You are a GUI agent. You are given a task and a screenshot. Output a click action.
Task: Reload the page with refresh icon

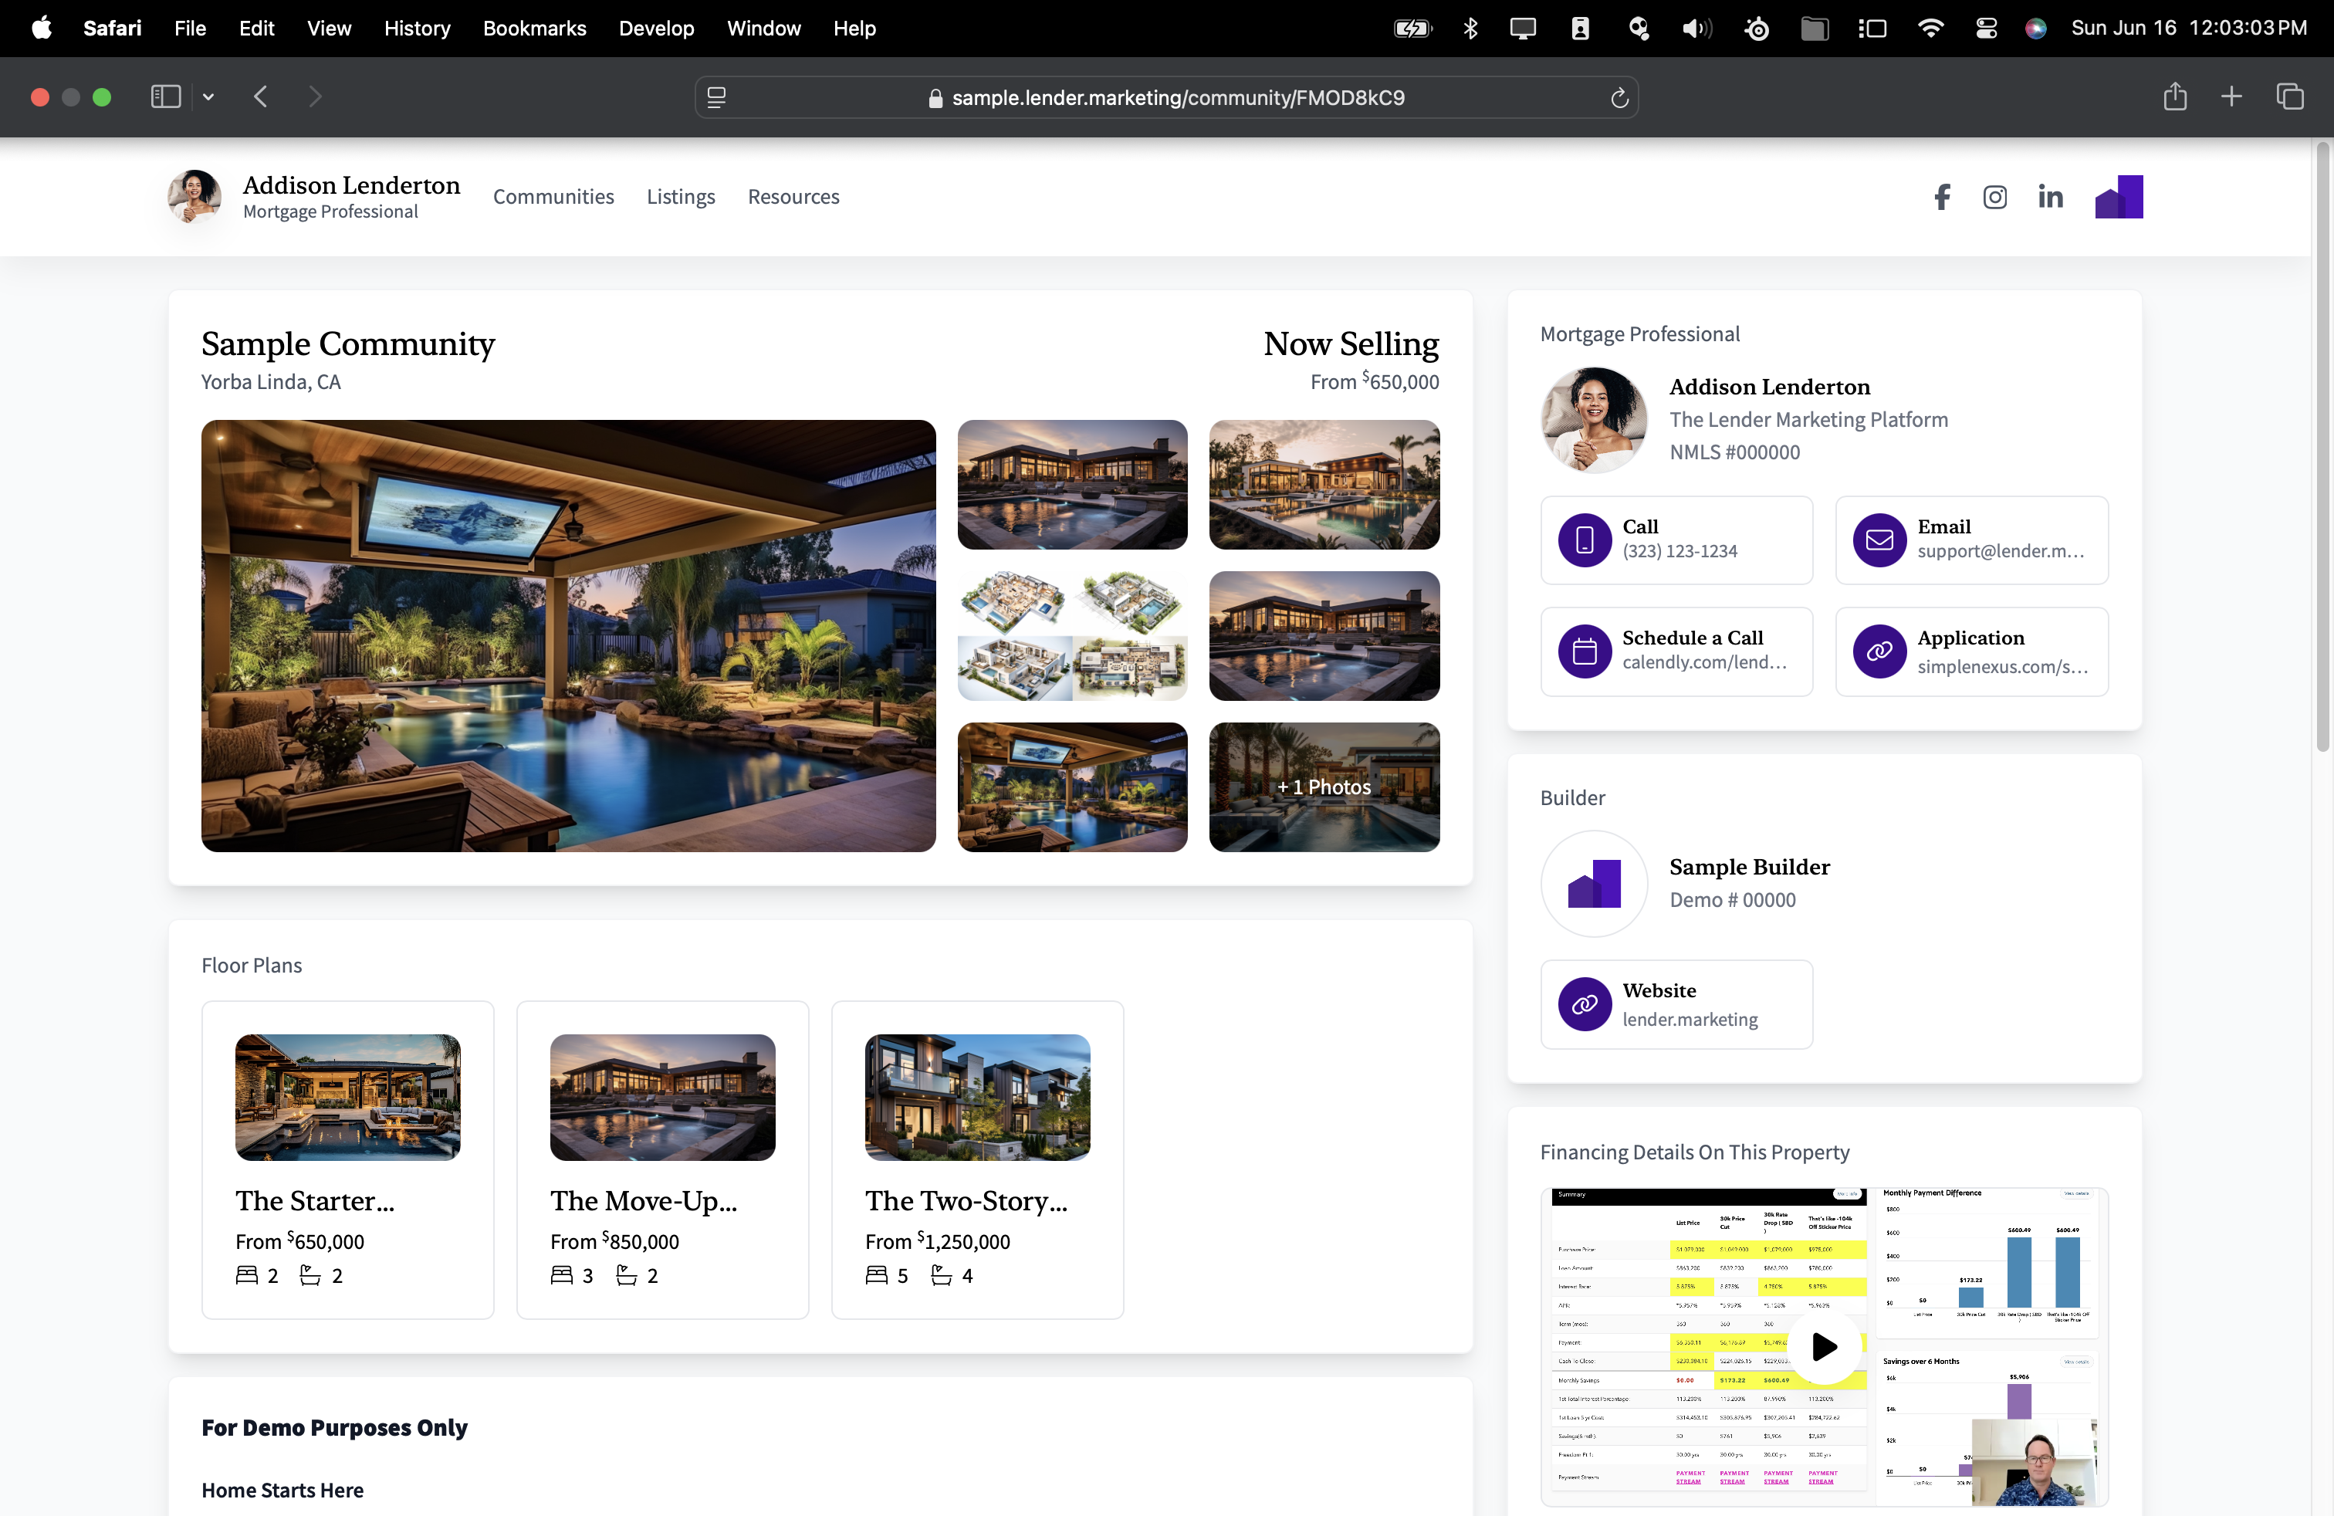coord(1619,97)
